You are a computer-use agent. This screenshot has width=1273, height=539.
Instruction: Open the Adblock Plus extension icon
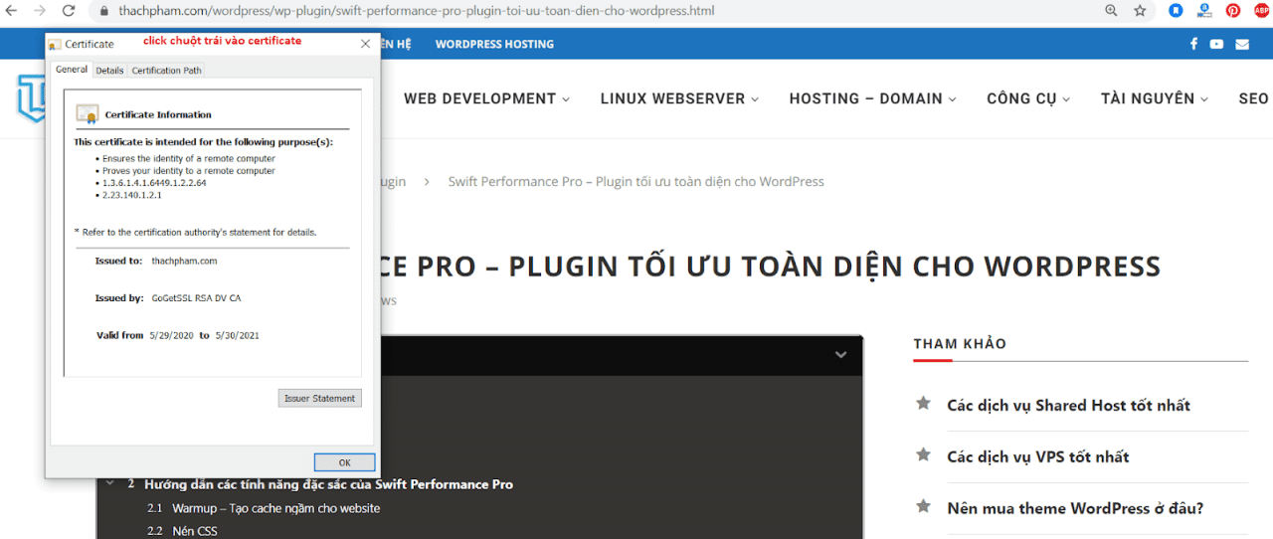(1261, 11)
